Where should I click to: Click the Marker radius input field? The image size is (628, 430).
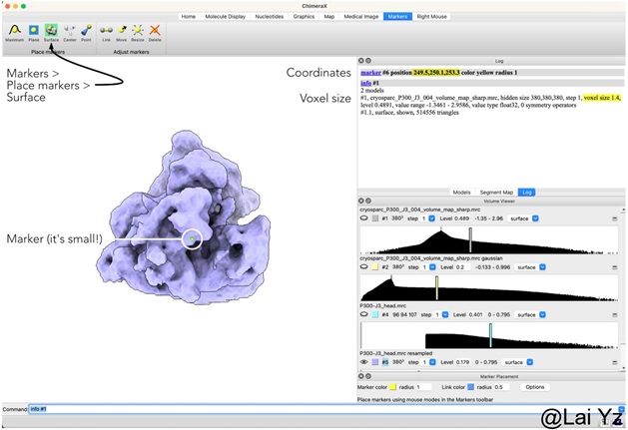point(423,387)
